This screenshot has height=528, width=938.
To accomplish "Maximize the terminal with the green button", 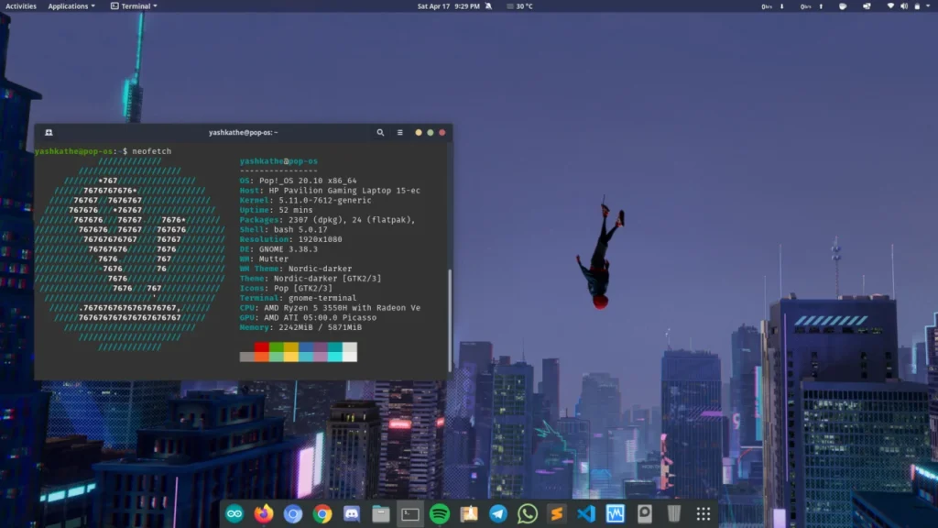I will (431, 132).
